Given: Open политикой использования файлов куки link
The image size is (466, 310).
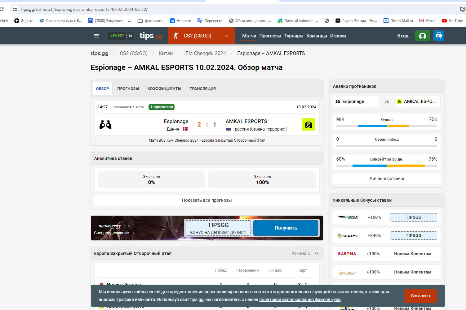Looking at the screenshot, I should [300, 299].
